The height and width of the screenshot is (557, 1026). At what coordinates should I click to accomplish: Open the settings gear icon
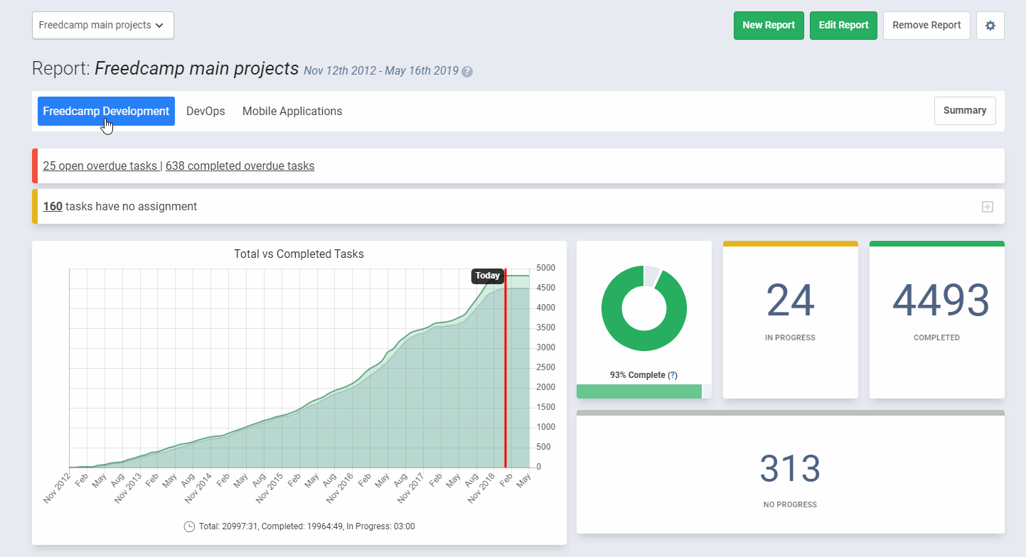990,26
